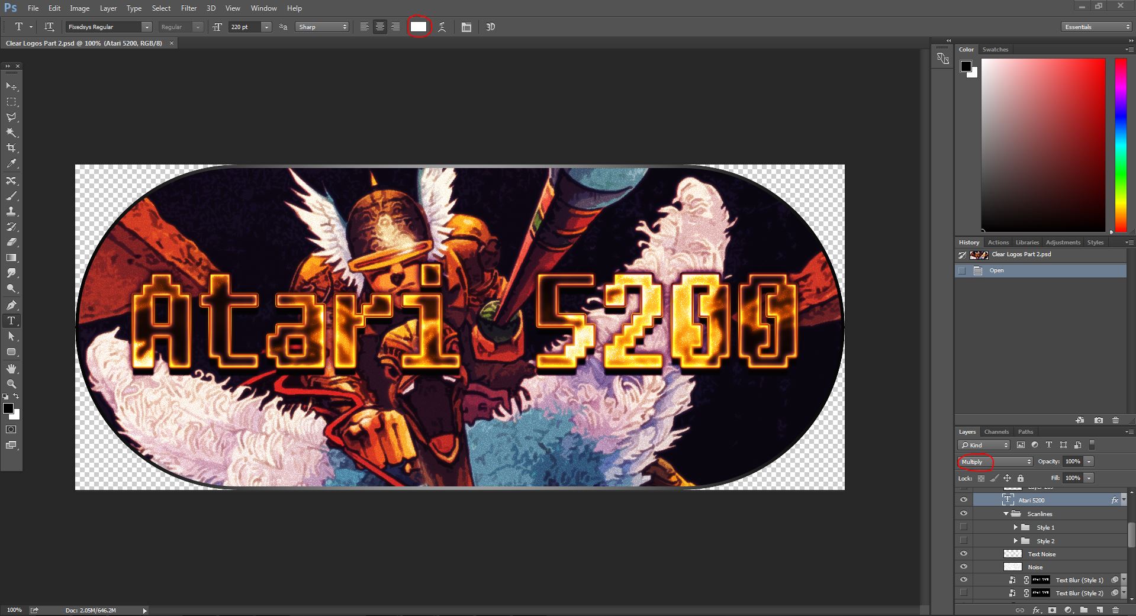Open the anti-aliasing Sharp dropdown
This screenshot has width=1136, height=616.
322,27
